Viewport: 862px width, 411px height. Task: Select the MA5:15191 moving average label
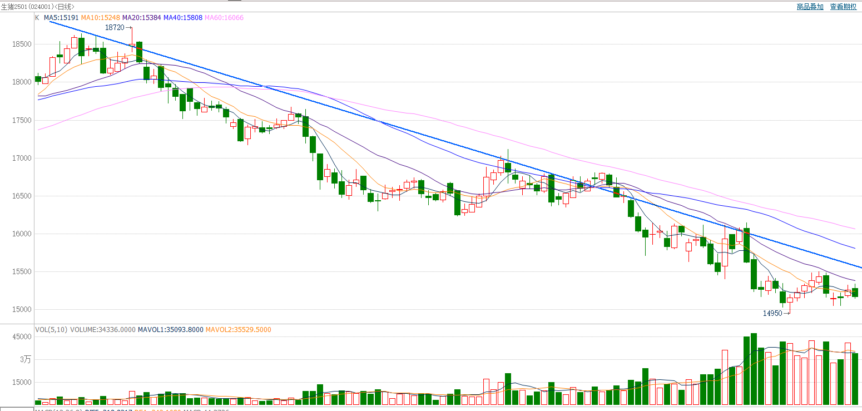[x=61, y=18]
